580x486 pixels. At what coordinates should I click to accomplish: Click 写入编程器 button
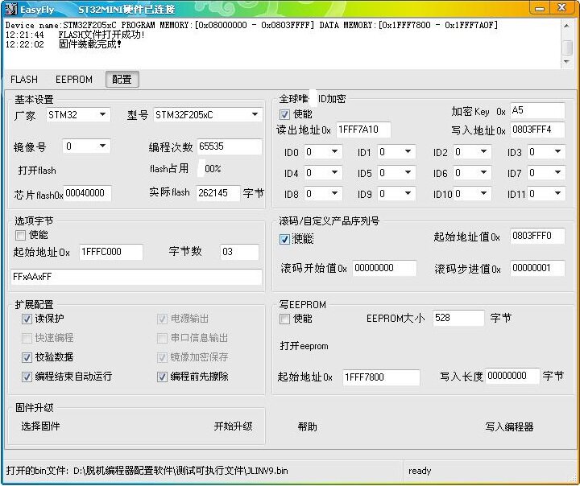click(x=509, y=427)
